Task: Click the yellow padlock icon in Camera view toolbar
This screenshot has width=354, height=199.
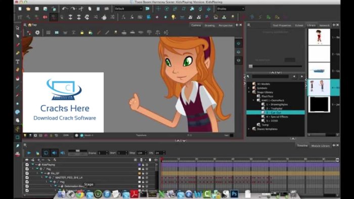Action: [82, 33]
